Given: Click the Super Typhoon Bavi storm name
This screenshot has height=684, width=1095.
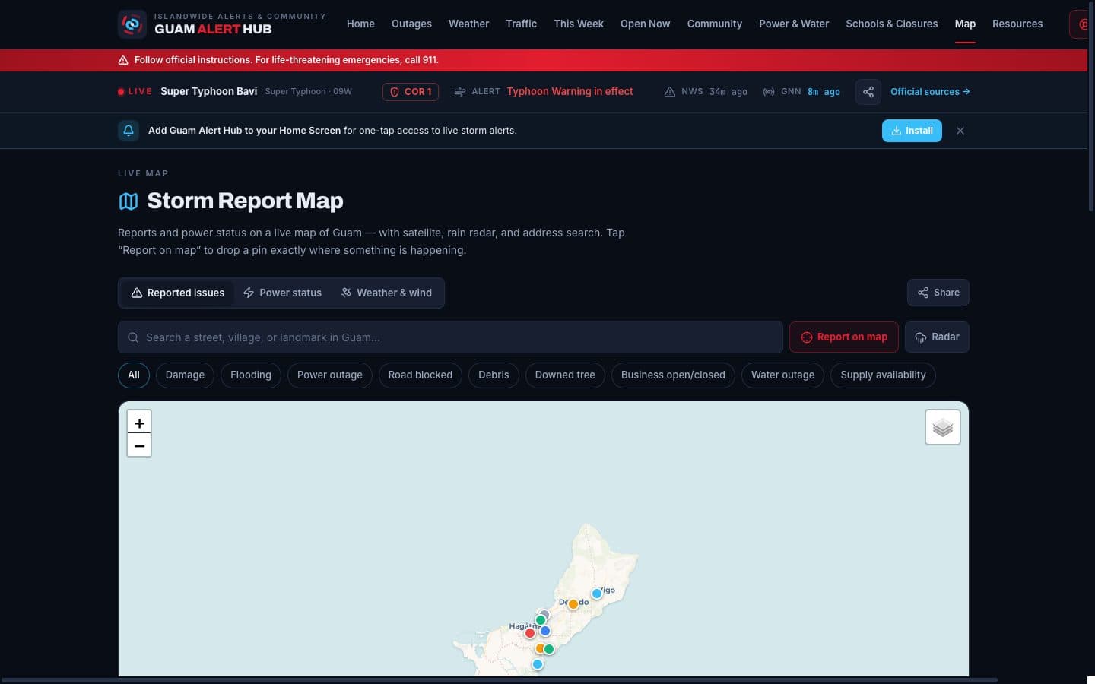Looking at the screenshot, I should (x=208, y=92).
